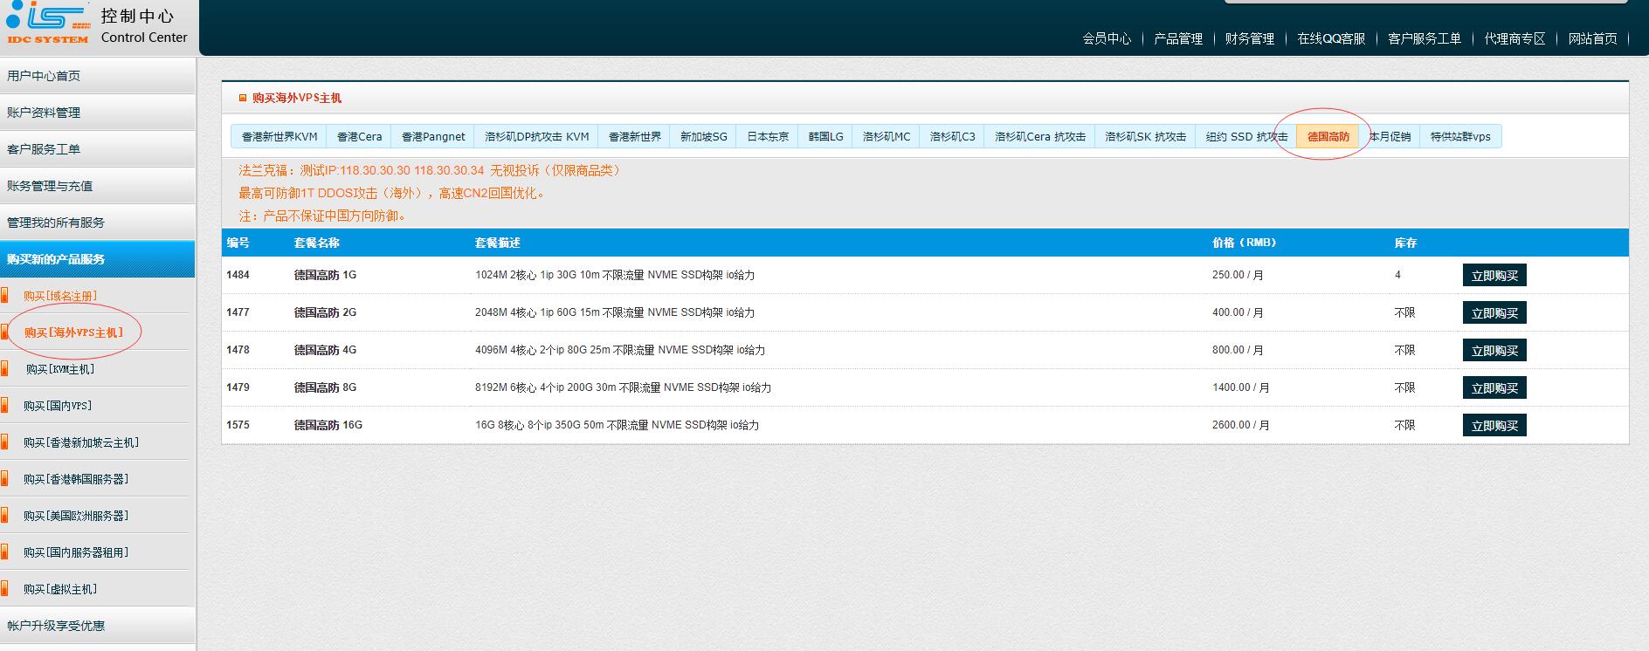Switch to 洛杉矶C3 tab
The image size is (1649, 651).
pos(952,137)
